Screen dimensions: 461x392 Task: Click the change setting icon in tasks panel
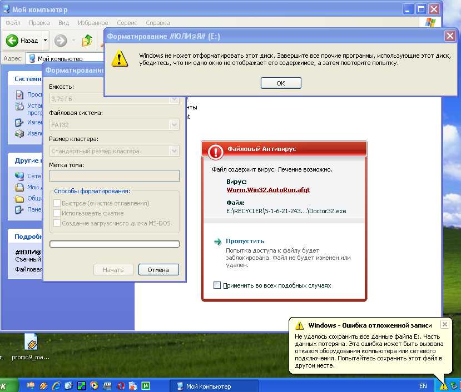click(x=19, y=123)
